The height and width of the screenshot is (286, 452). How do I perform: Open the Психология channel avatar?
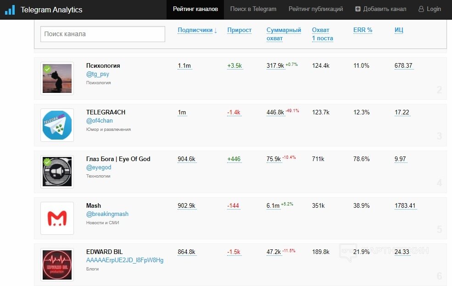click(57, 78)
